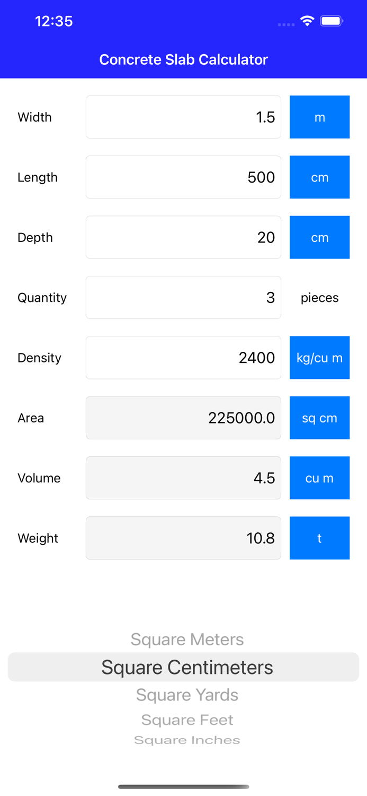Select Square Inches in the unit picker
The height and width of the screenshot is (796, 367).
point(187,739)
